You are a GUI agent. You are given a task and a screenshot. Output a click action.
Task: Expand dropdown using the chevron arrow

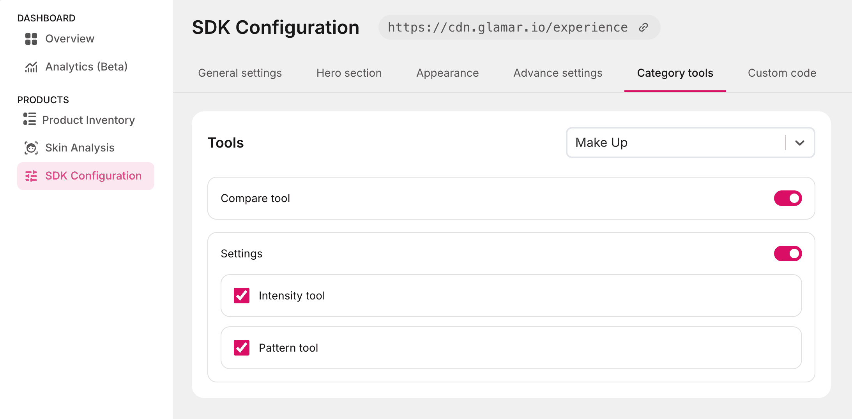(800, 143)
